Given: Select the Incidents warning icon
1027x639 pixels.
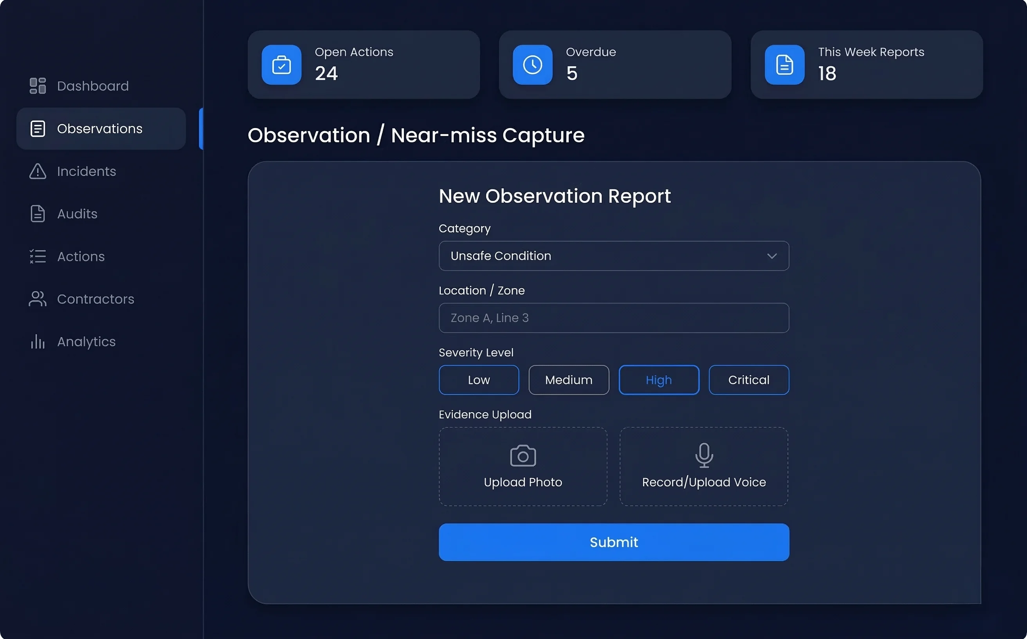Looking at the screenshot, I should click(38, 171).
